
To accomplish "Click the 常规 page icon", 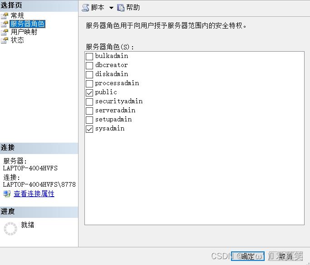I will coord(5,16).
